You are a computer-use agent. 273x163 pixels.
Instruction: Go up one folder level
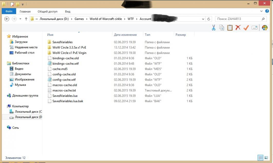(26, 19)
